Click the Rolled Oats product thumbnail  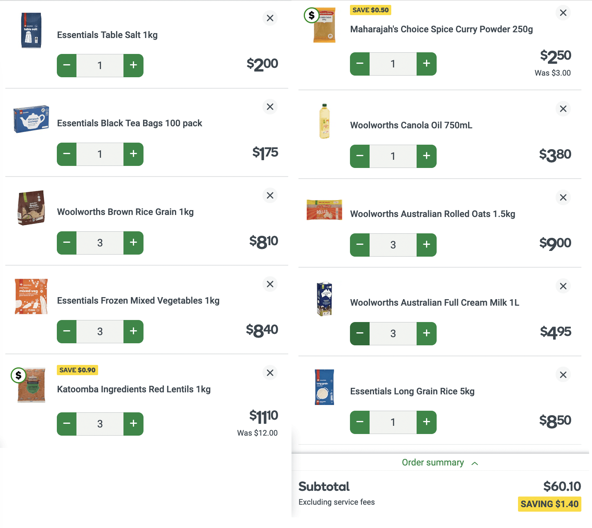tap(324, 210)
